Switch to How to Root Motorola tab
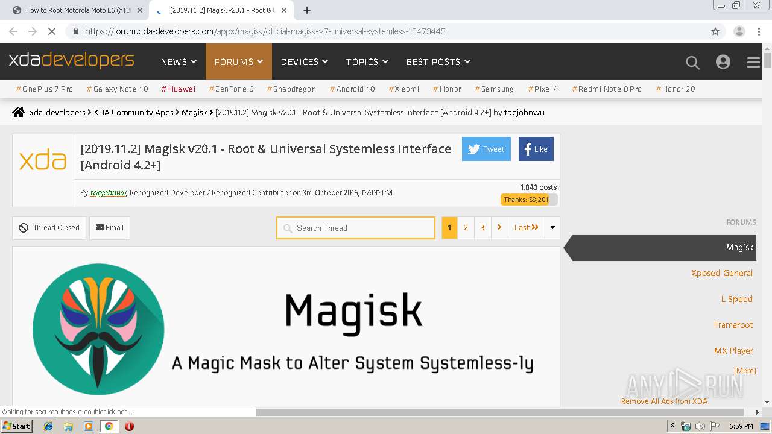 point(77,10)
